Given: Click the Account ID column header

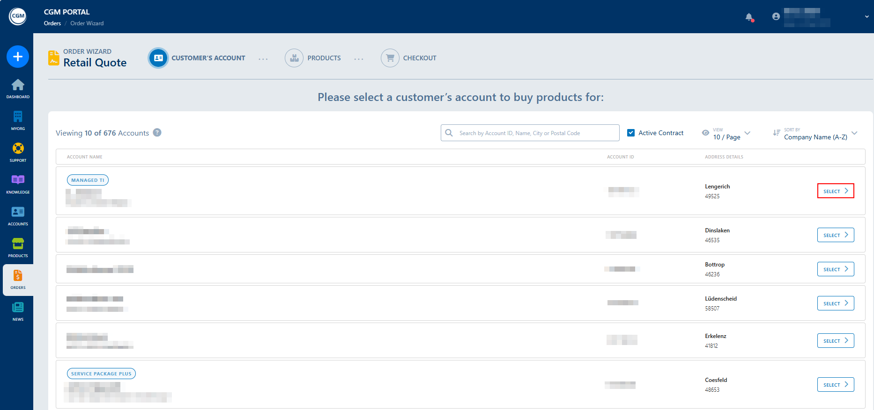Looking at the screenshot, I should (x=621, y=157).
